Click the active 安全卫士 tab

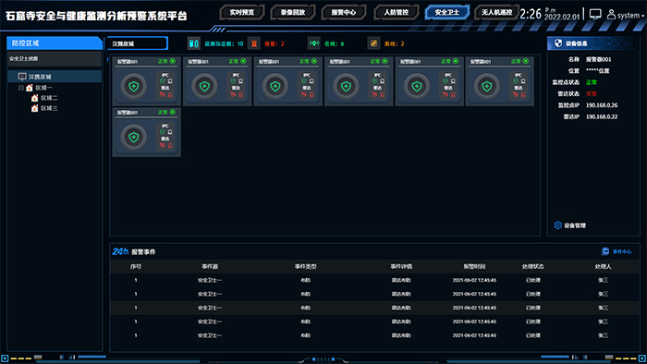pyautogui.click(x=446, y=12)
